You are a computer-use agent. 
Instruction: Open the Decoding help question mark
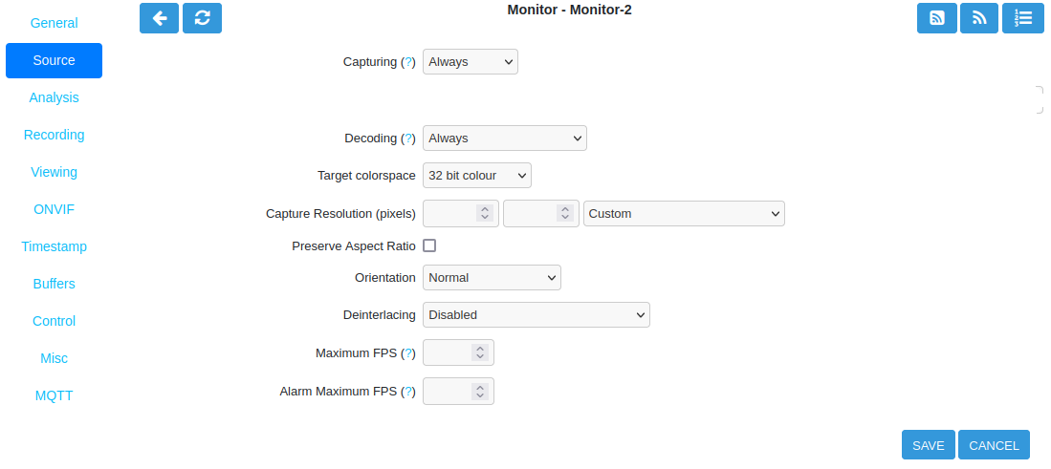(408, 139)
